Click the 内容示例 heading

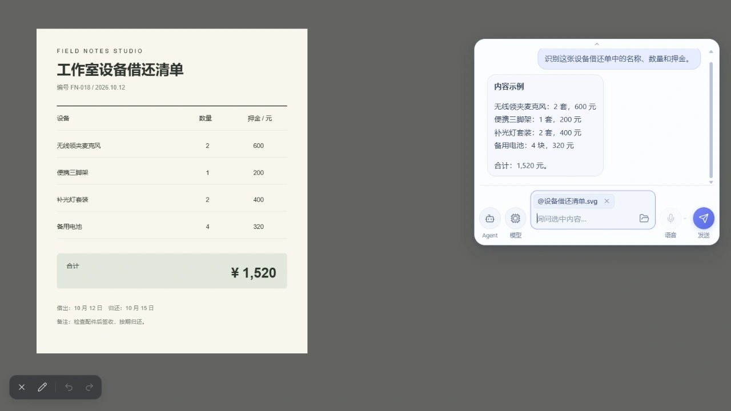click(x=509, y=87)
